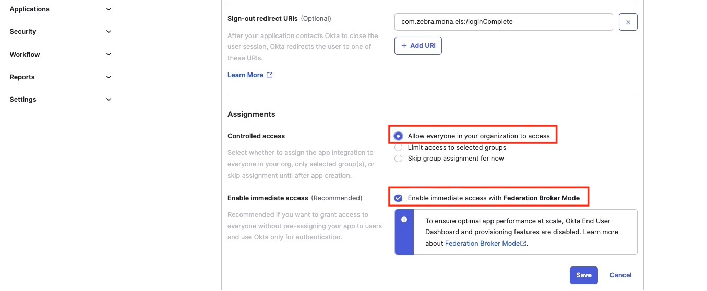707x291 pixels.
Task: Select Limit access to selected groups
Action: (399, 148)
